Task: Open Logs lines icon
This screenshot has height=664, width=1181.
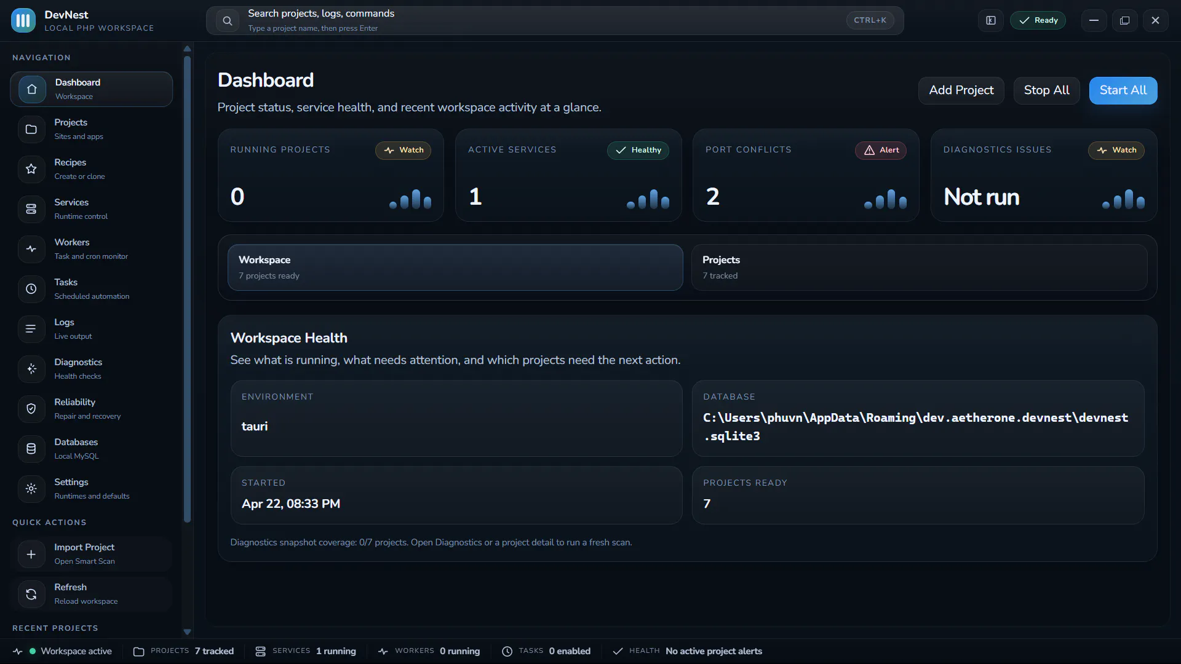Action: pyautogui.click(x=31, y=329)
